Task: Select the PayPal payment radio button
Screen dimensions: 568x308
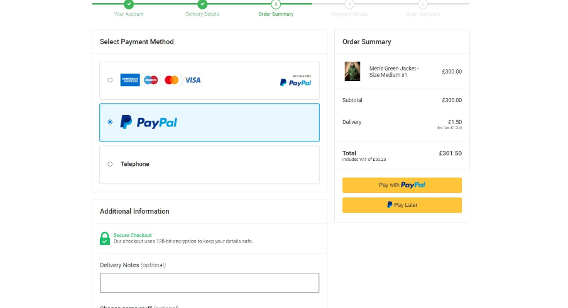Action: click(110, 122)
